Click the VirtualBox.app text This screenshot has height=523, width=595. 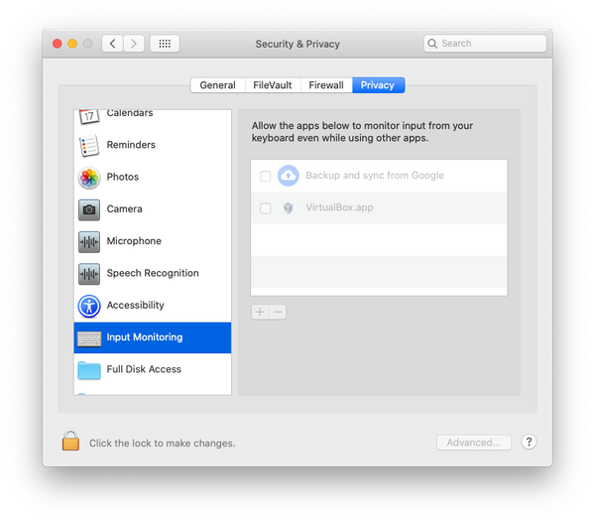coord(339,207)
